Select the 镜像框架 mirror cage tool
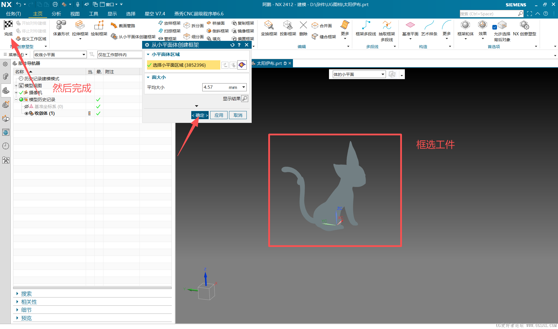This screenshot has width=558, height=329. pyautogui.click(x=243, y=31)
